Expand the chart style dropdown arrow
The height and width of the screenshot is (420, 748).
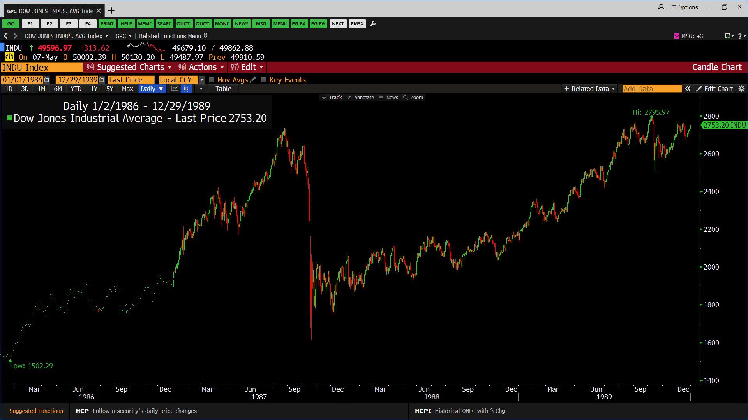[x=201, y=89]
